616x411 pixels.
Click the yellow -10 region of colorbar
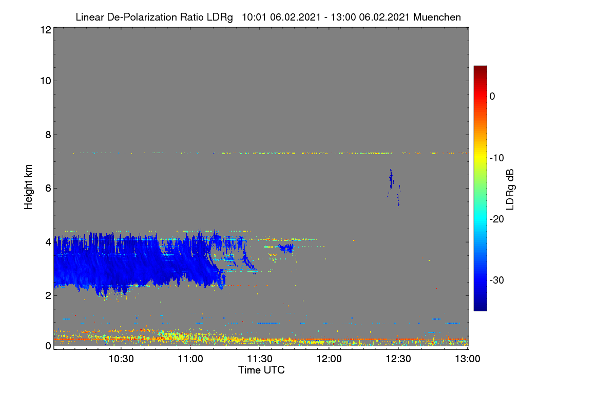click(480, 158)
